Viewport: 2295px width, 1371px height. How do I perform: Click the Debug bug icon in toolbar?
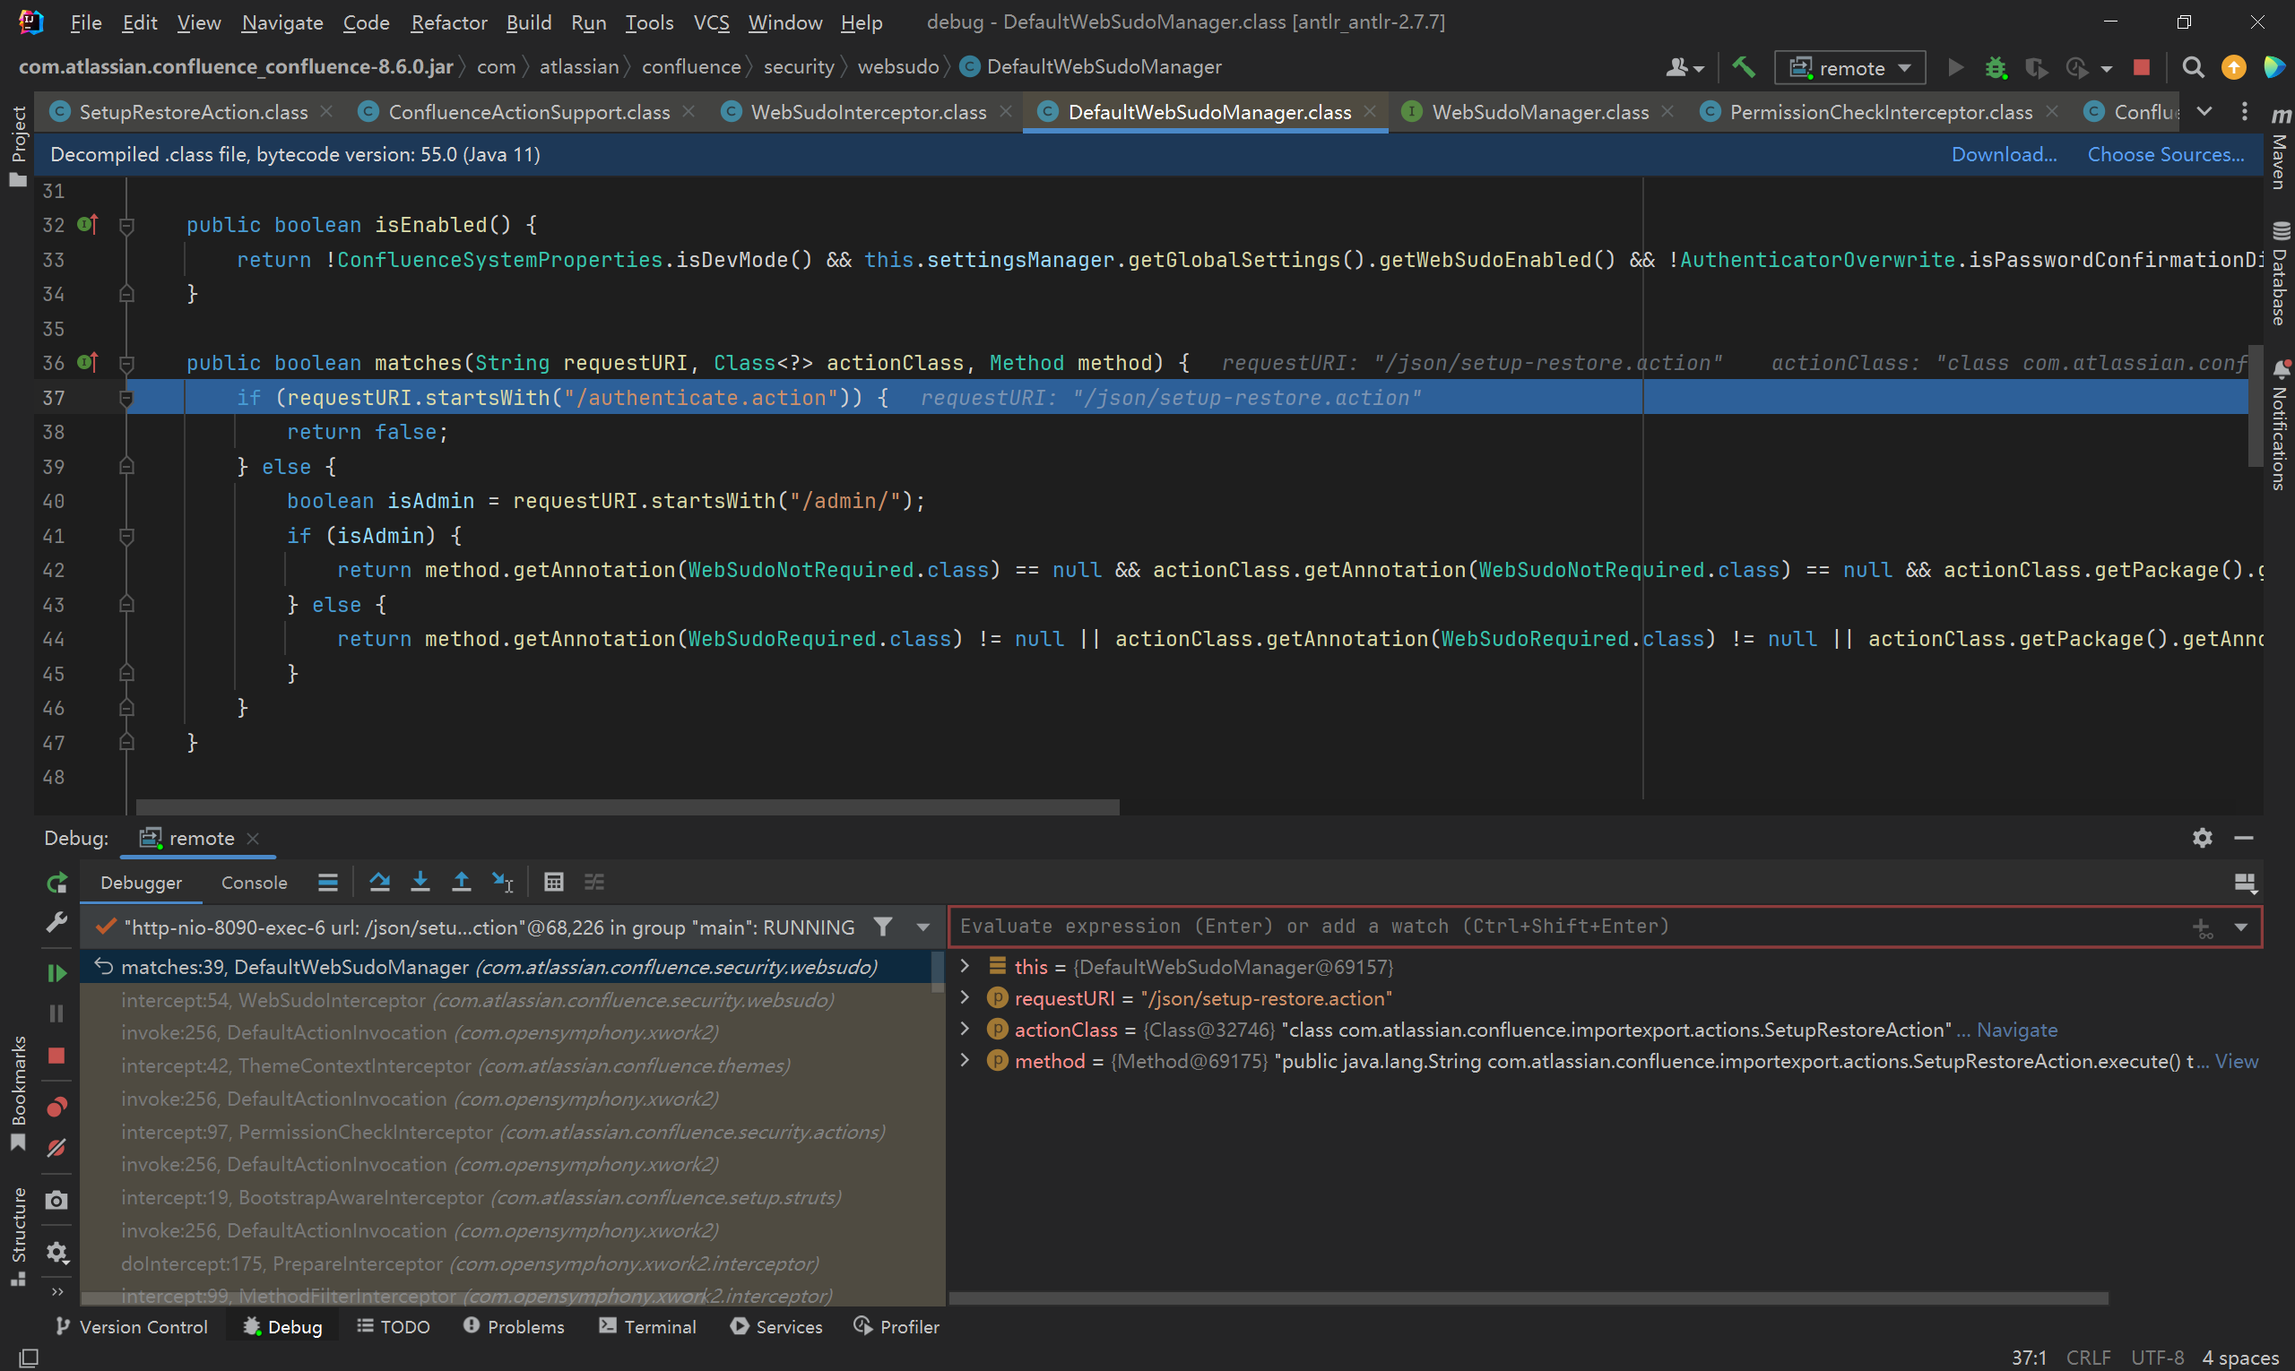pos(1996,67)
